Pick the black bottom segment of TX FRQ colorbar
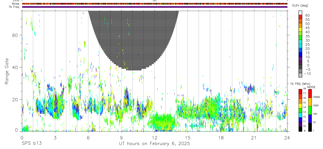Viewport: 323px width, 149px height. tap(300, 129)
